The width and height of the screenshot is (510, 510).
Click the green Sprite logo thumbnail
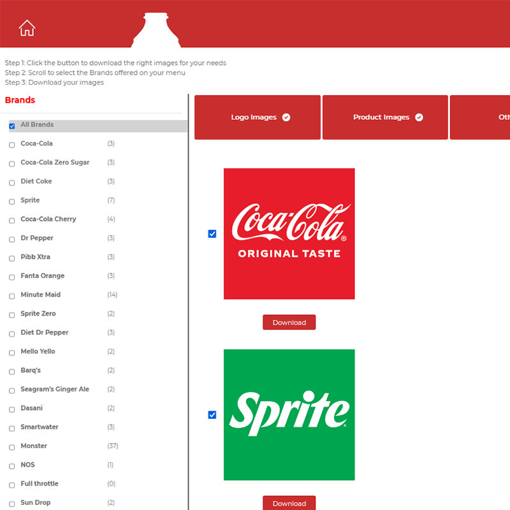click(x=289, y=414)
